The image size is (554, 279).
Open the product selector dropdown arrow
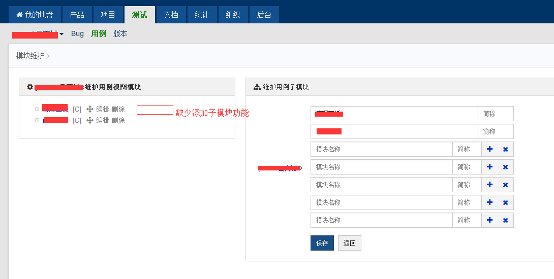[x=61, y=34]
